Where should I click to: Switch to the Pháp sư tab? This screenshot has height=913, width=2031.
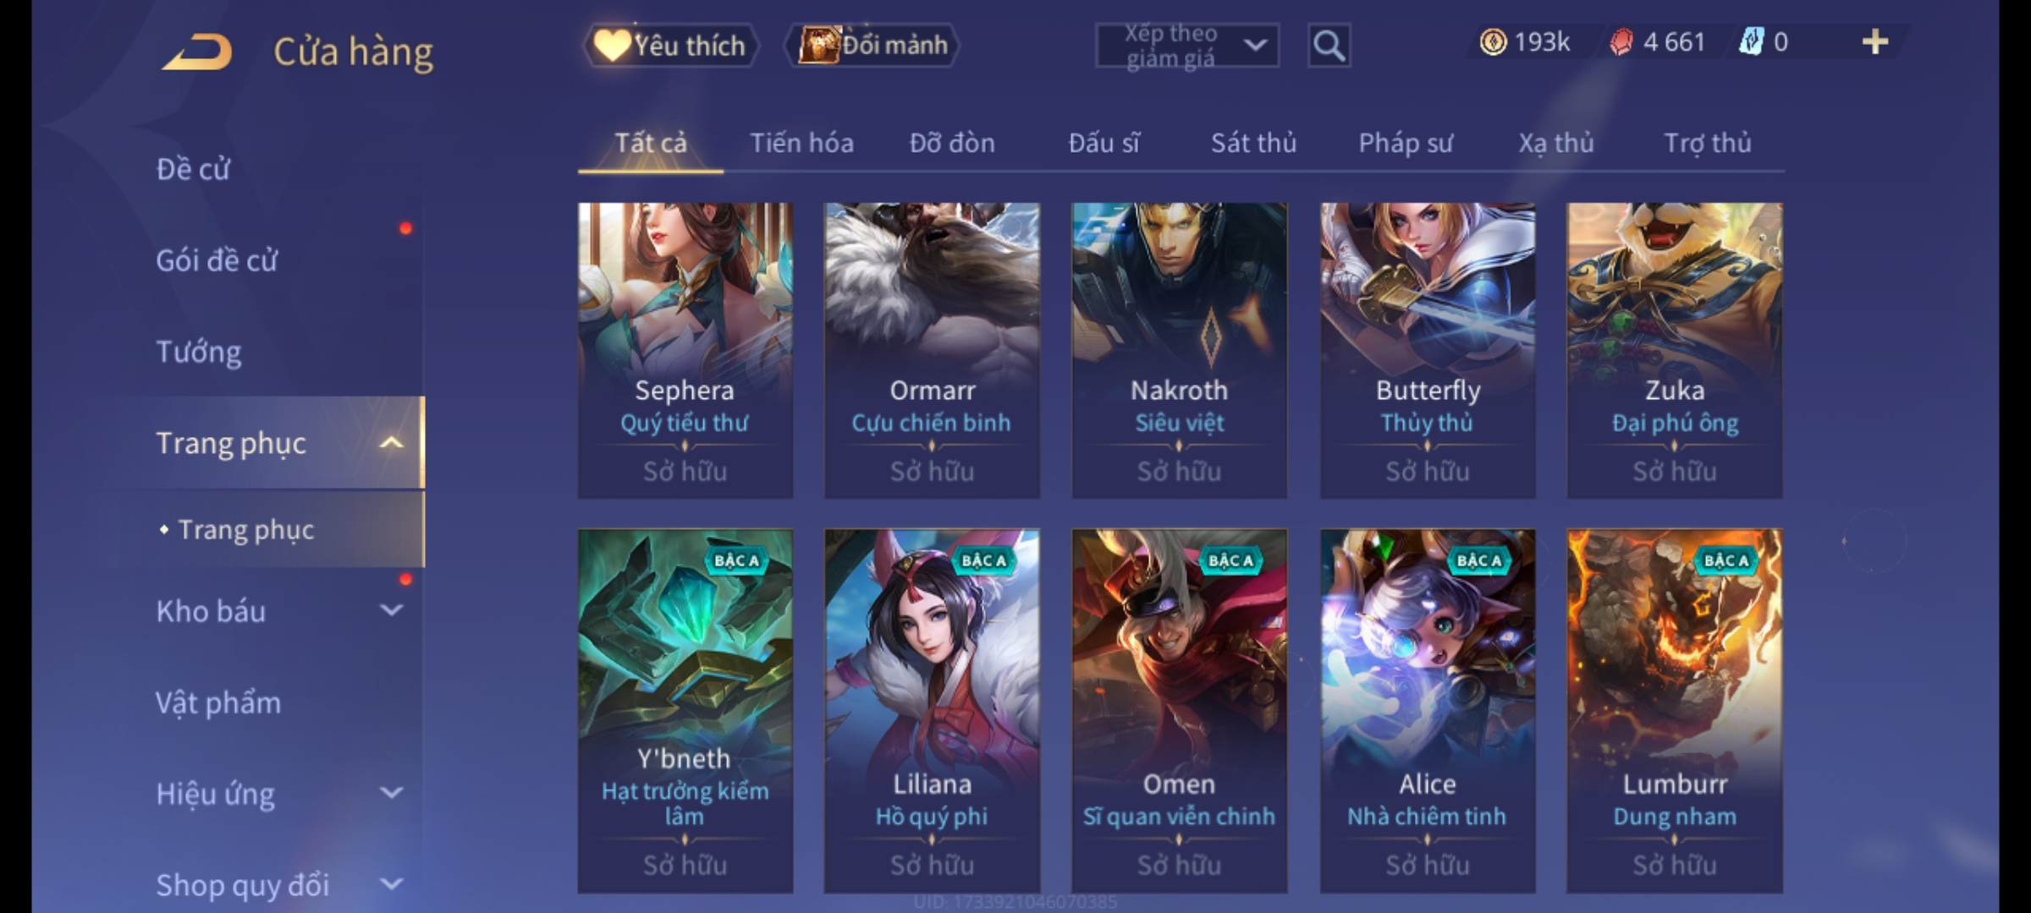point(1406,144)
